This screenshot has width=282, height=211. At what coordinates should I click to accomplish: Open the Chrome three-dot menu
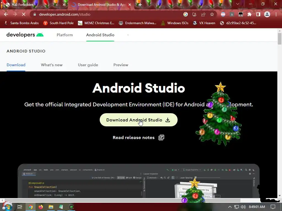[276, 14]
